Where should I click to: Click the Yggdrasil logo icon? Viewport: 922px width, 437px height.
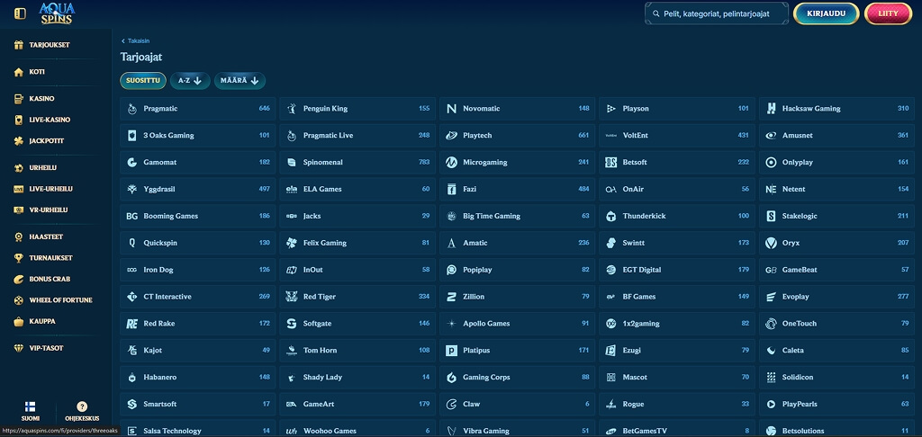[x=132, y=189]
